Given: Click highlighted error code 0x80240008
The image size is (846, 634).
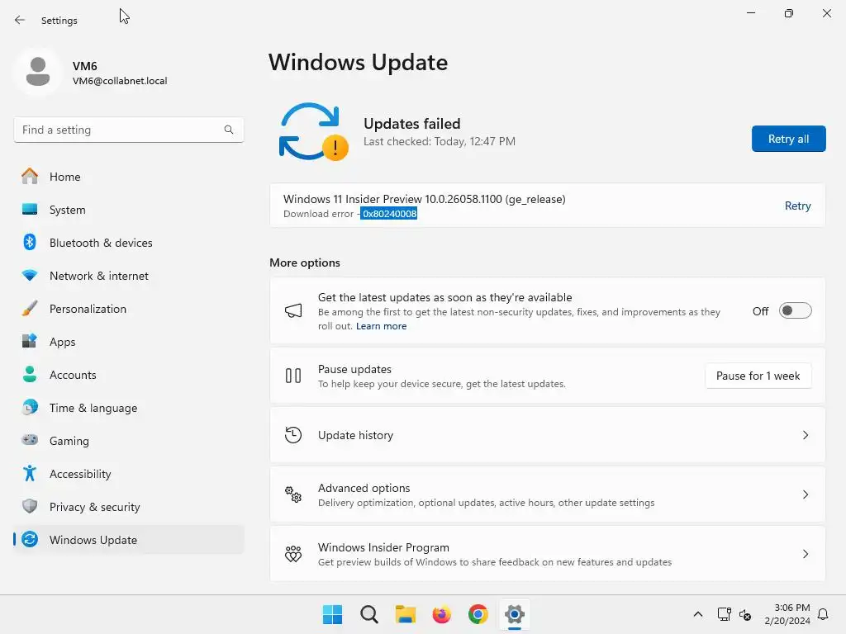Looking at the screenshot, I should pos(389,214).
